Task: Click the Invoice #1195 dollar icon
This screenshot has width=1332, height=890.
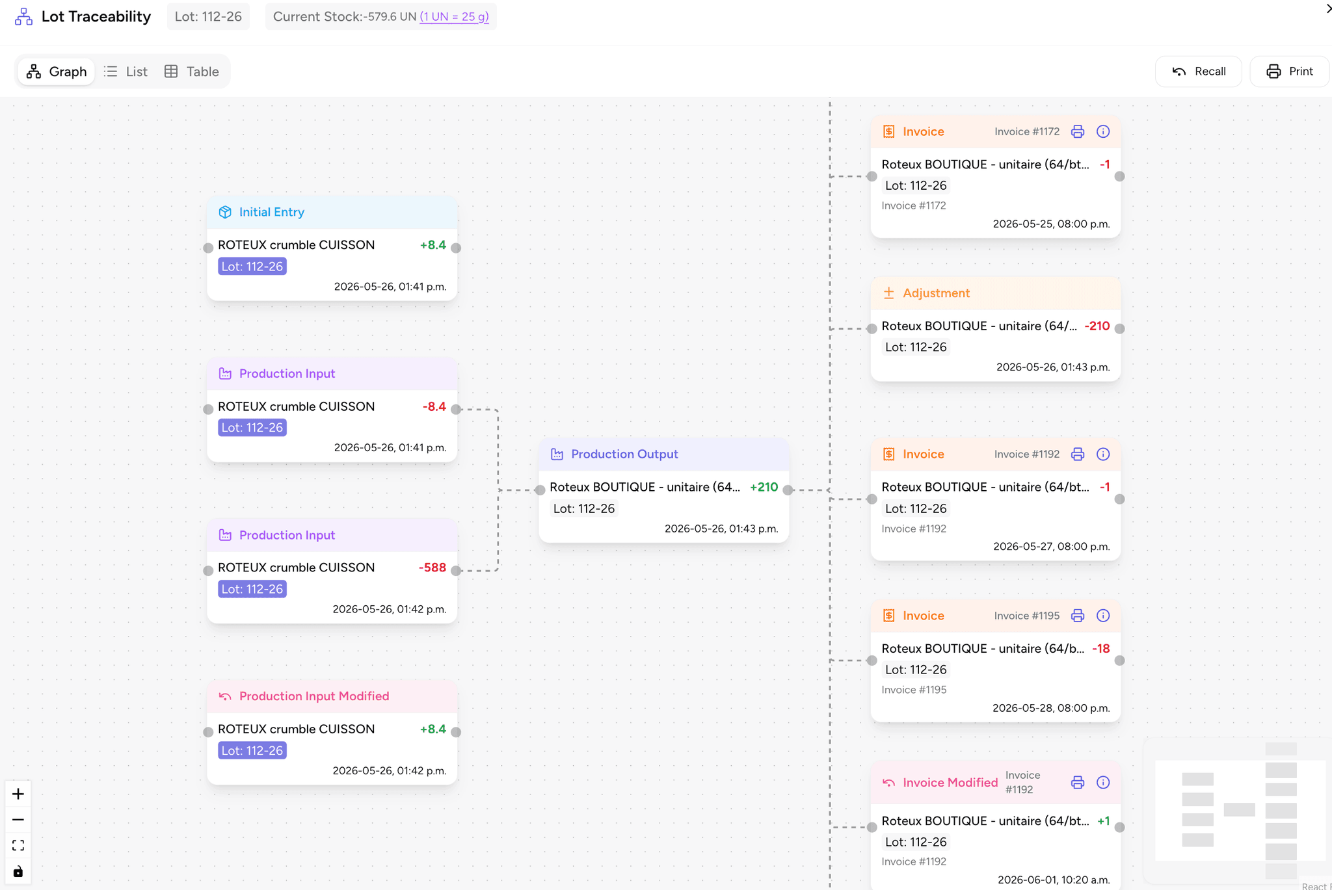Action: coord(888,616)
